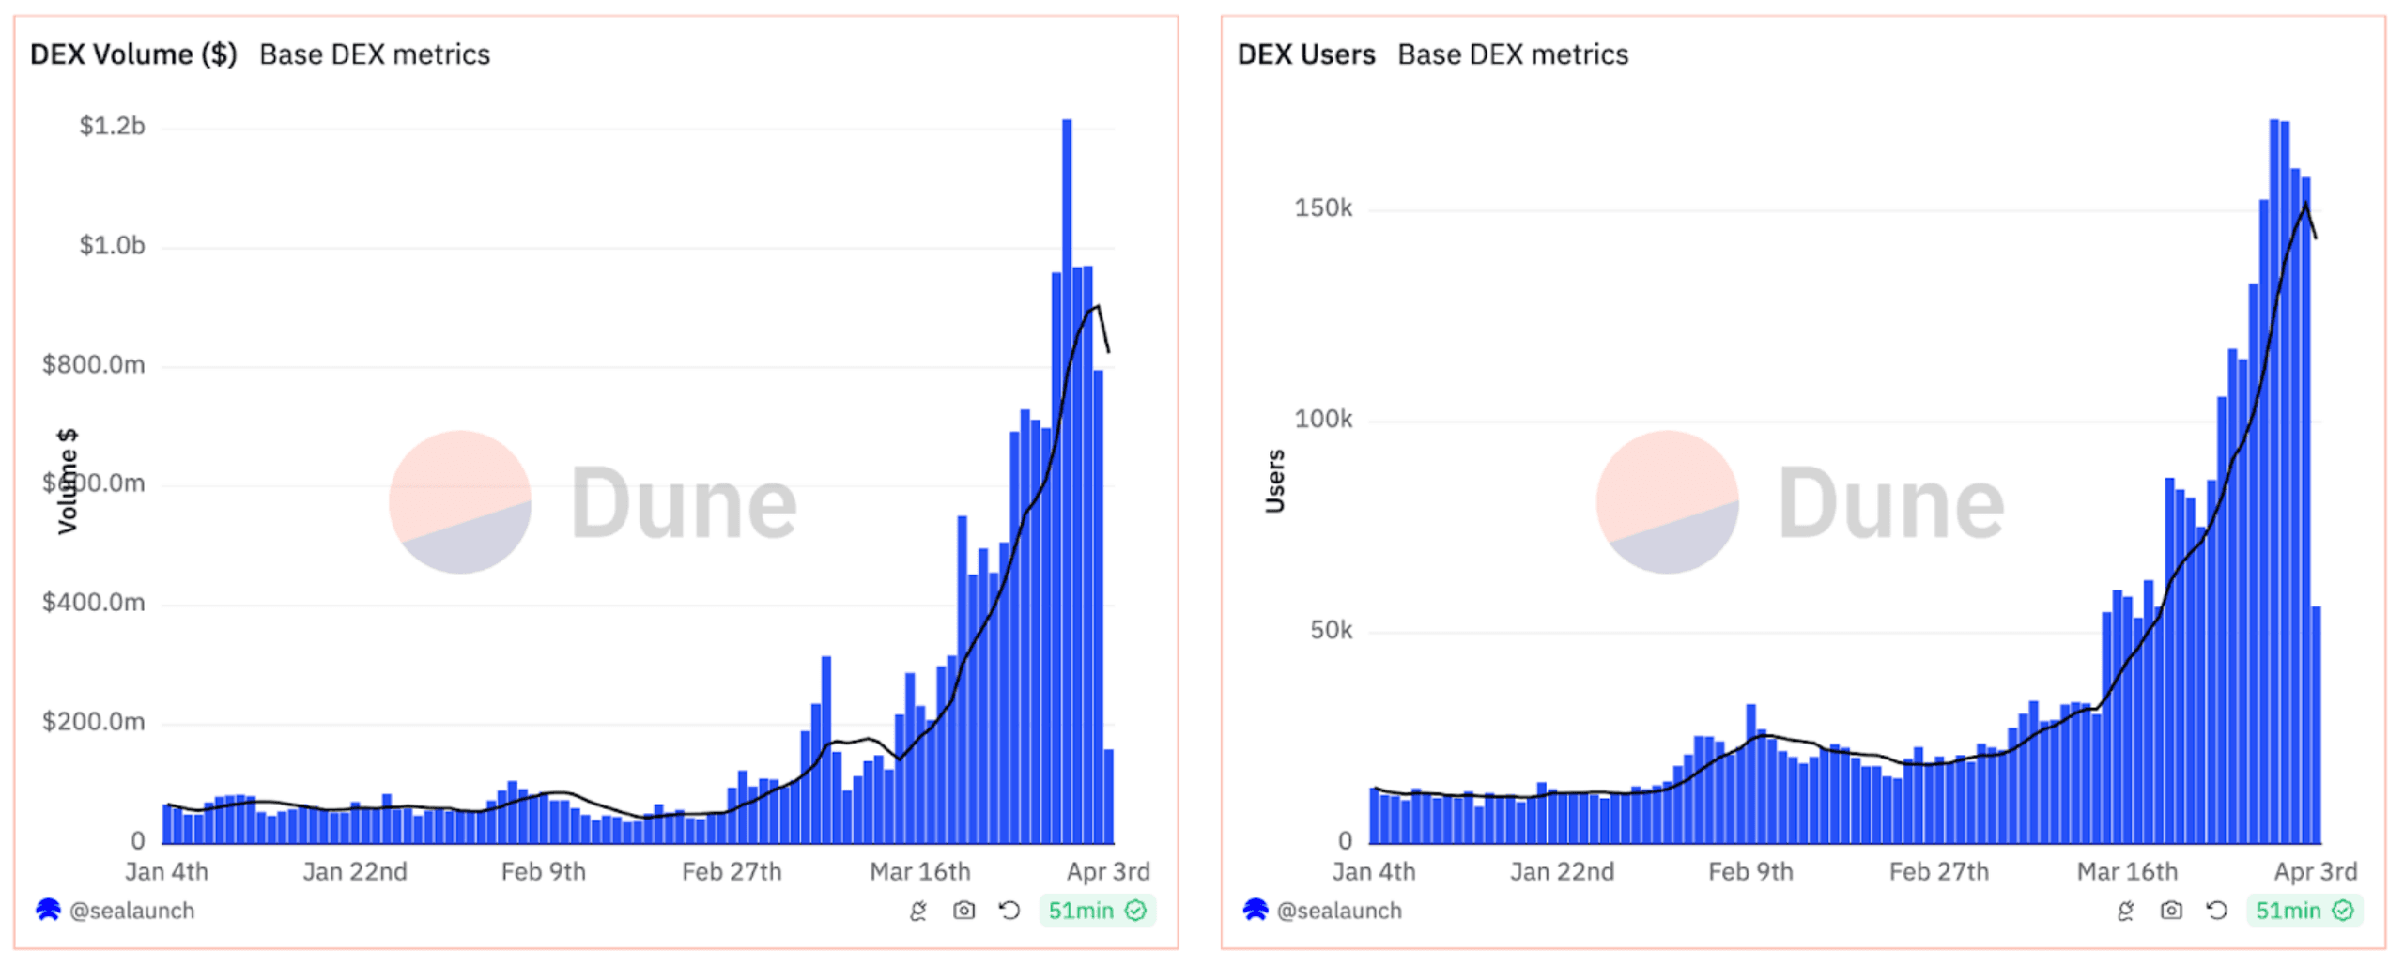This screenshot has width=2404, height=966.
Task: Click 'Apr 3rd' x-axis label on DEX Volume chart
Action: click(1108, 871)
